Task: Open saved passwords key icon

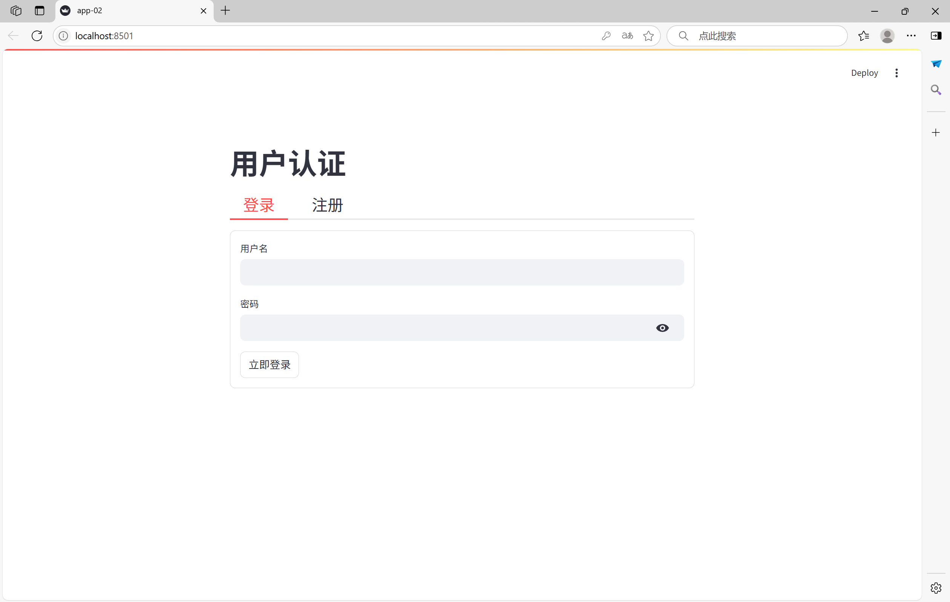Action: tap(606, 36)
